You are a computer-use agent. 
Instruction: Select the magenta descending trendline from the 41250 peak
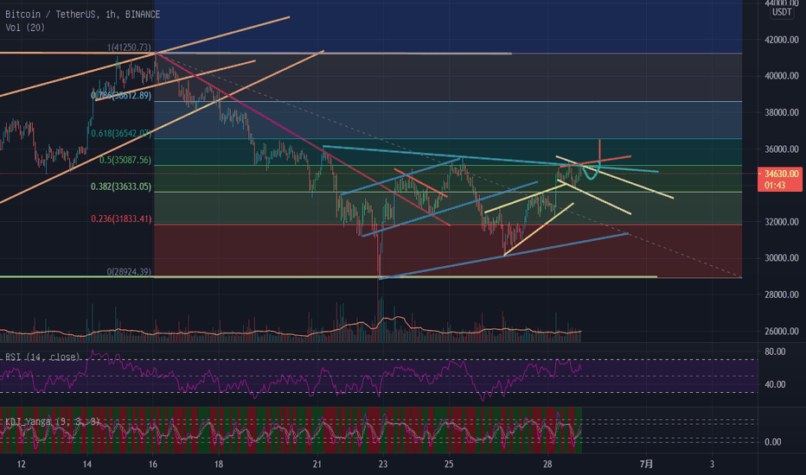tap(304, 140)
